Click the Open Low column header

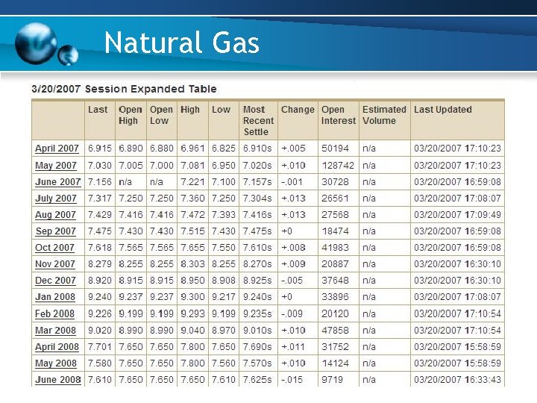click(x=161, y=115)
